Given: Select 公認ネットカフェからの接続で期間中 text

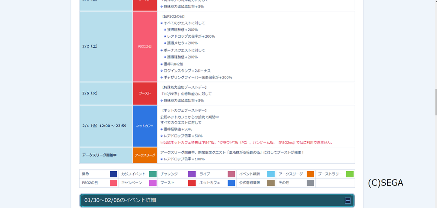Looking at the screenshot, I should (x=190, y=117).
